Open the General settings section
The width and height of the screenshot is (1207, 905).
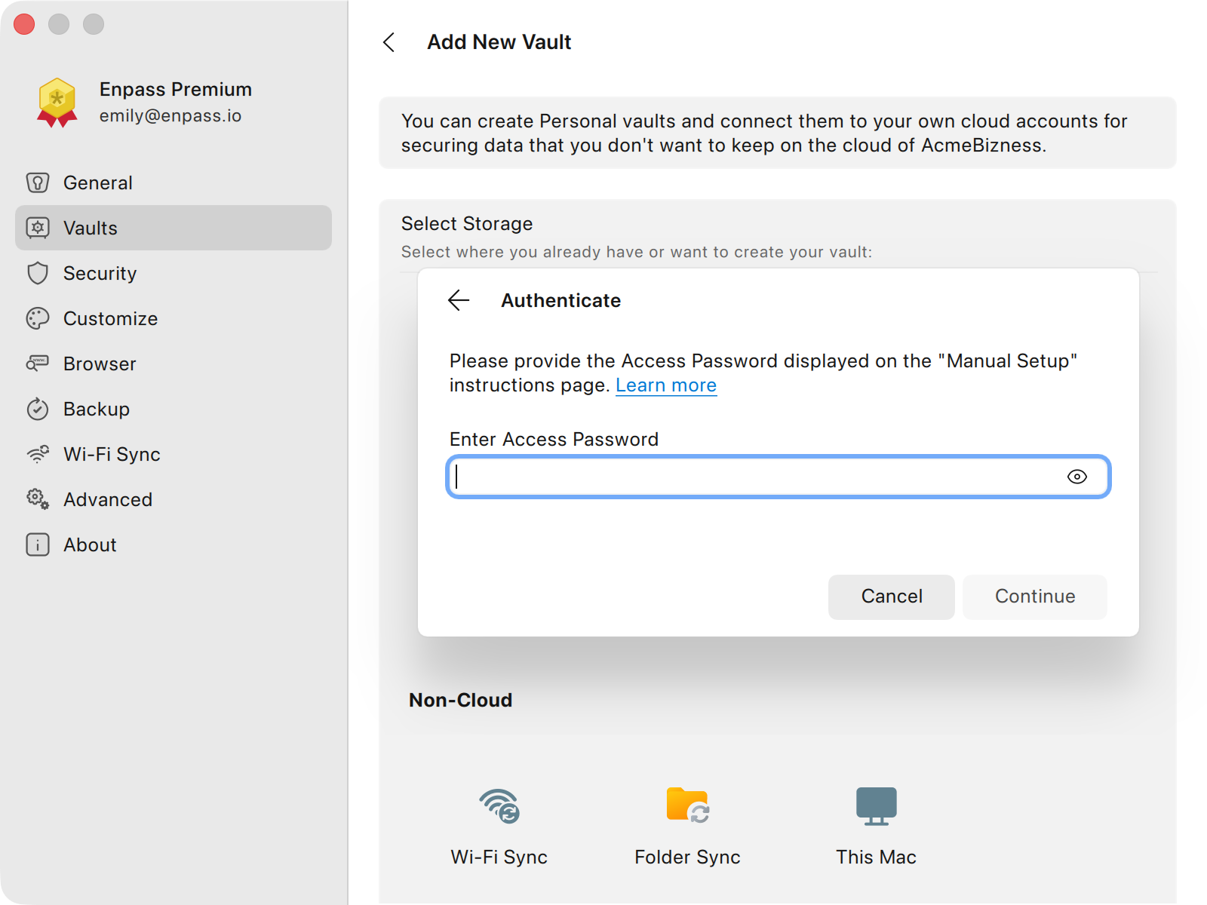pyautogui.click(x=174, y=183)
